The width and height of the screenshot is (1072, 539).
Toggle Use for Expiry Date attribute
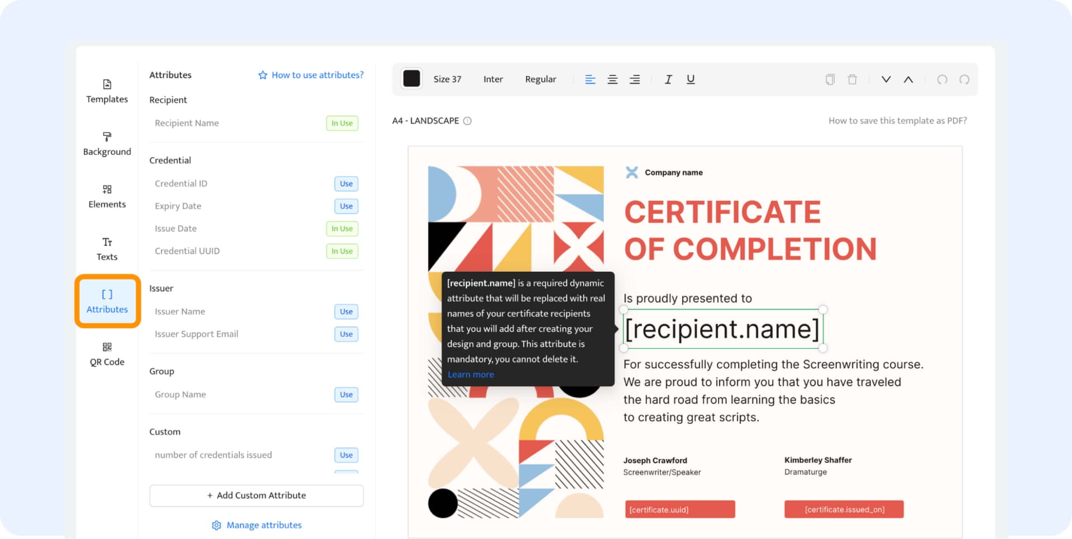pyautogui.click(x=346, y=206)
